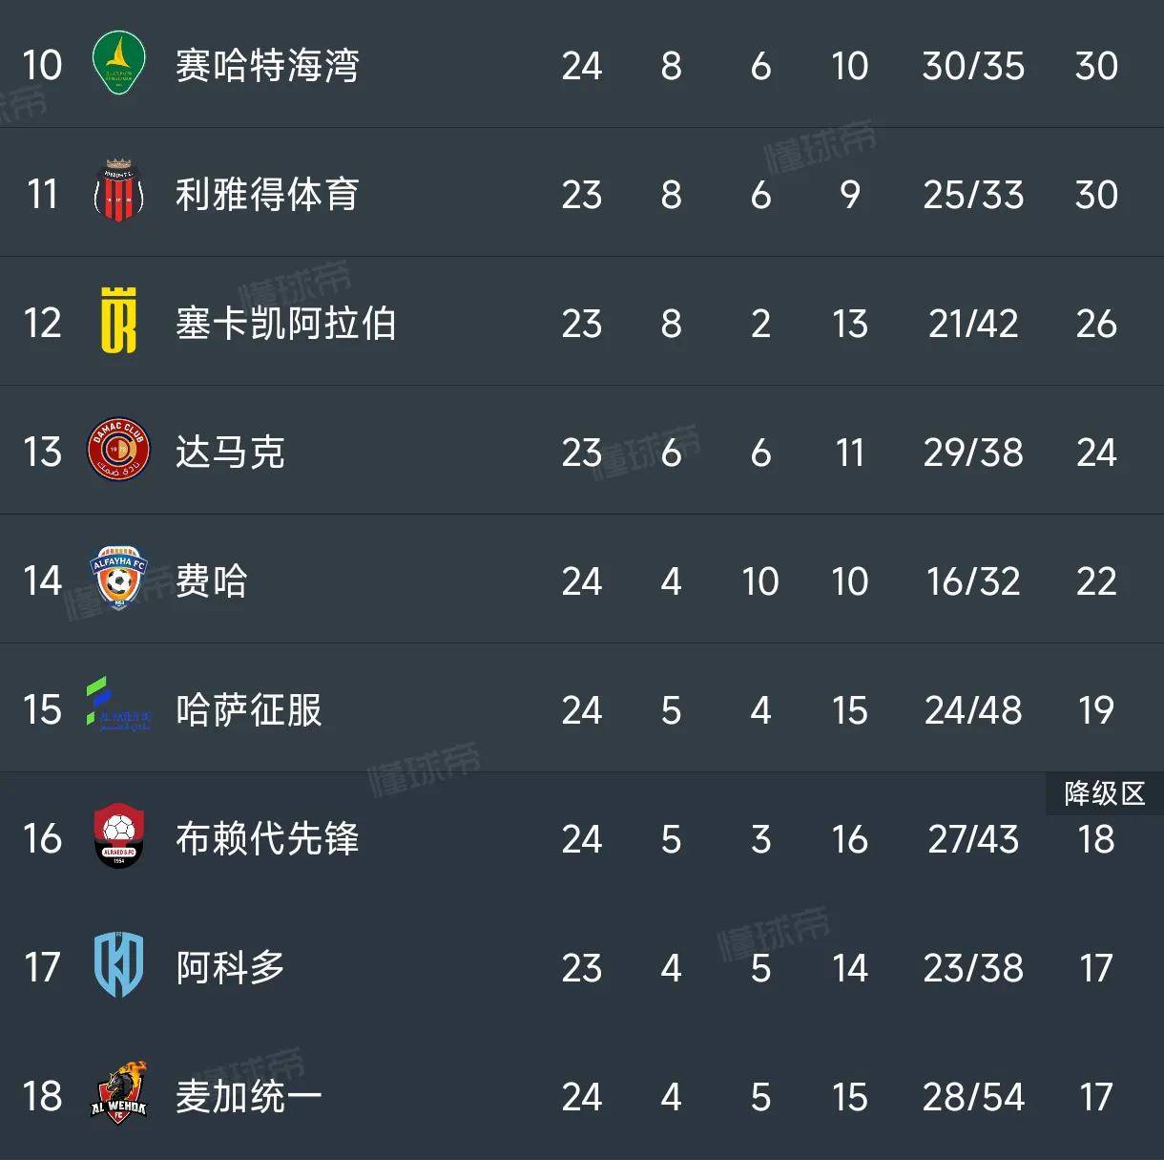Tap the 达马克 team name
This screenshot has height=1160, width=1164.
230,453
